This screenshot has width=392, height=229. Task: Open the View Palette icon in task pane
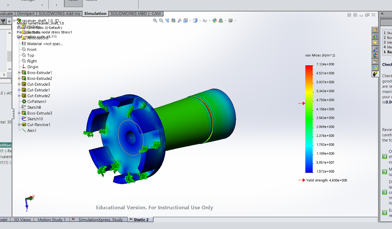(375, 49)
